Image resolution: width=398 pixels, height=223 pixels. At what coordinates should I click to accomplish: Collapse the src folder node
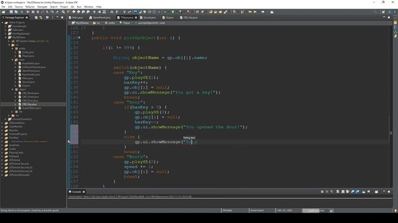[9, 45]
